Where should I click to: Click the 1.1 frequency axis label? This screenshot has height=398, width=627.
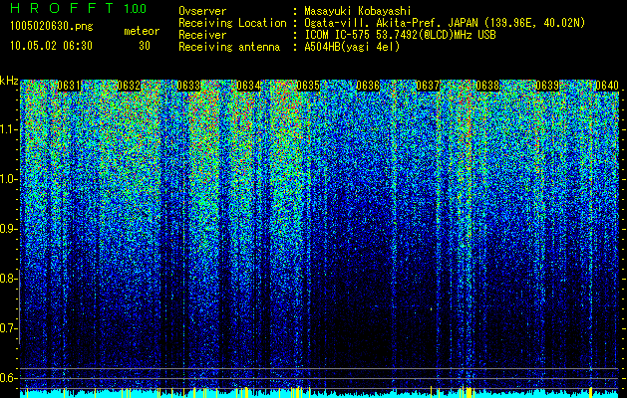click(x=9, y=130)
